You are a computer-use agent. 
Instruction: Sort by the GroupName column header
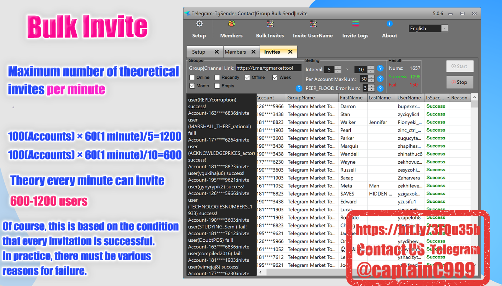(312, 98)
